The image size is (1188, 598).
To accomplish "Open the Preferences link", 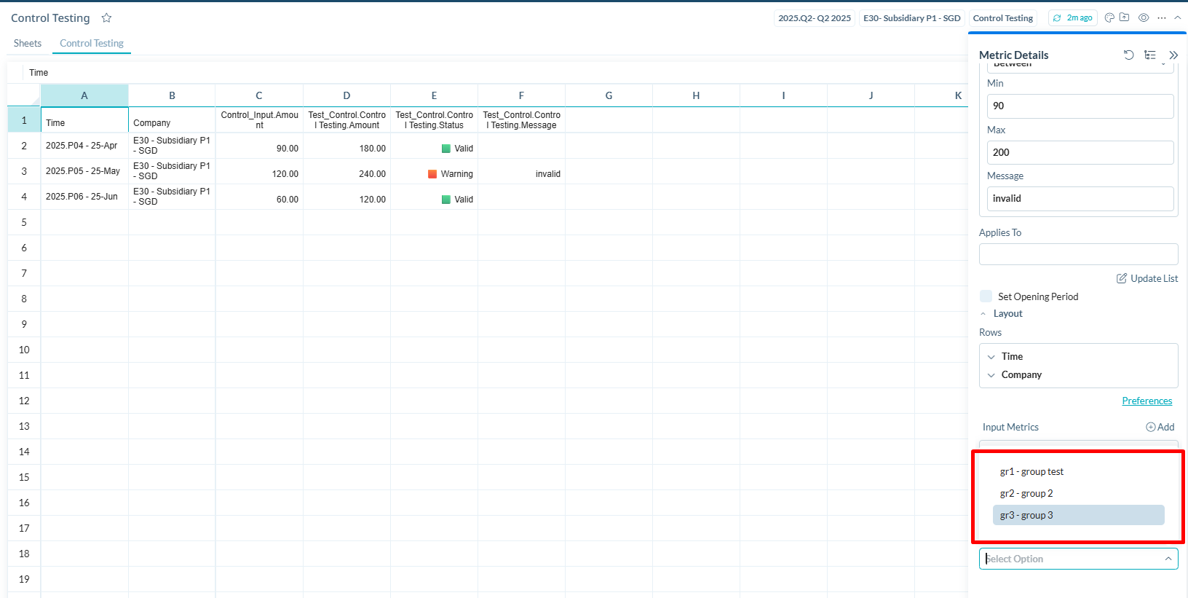I will tap(1147, 401).
